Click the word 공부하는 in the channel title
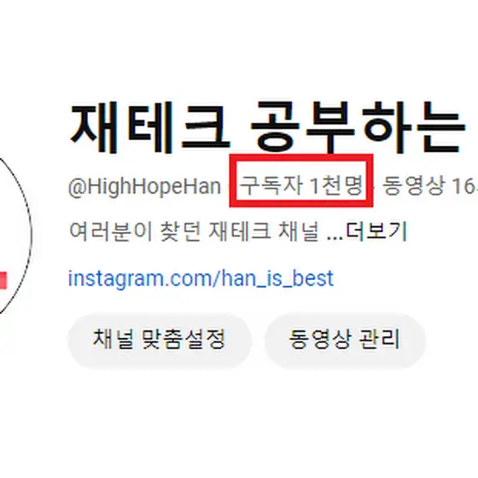Screen dimensions: 478x478 (358, 127)
